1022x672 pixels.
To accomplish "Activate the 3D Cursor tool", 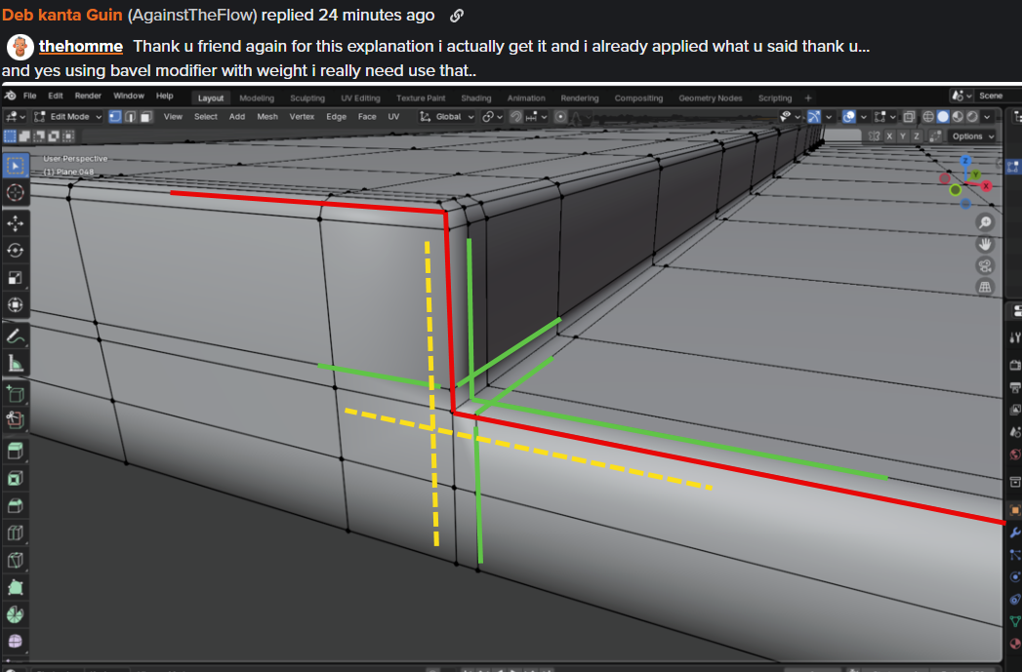I will 15,193.
